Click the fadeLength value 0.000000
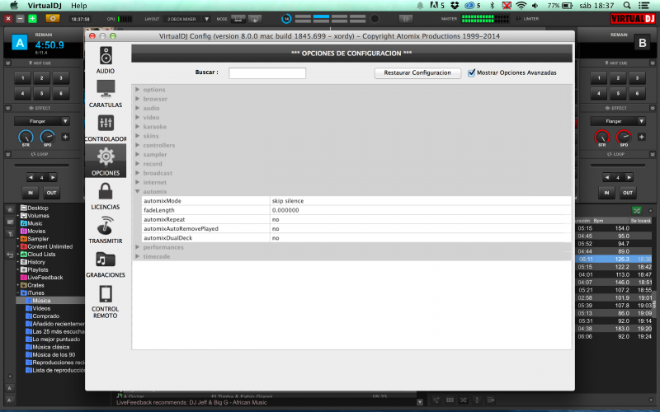 coord(285,210)
